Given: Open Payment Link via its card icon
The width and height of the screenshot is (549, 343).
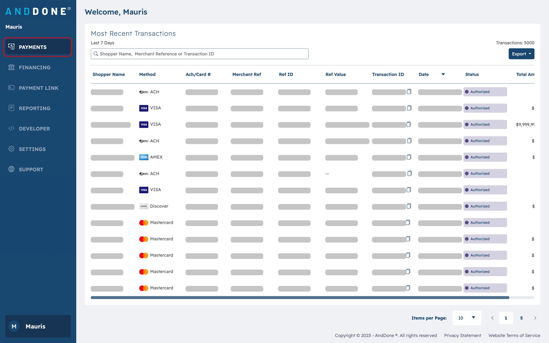Looking at the screenshot, I should [11, 88].
